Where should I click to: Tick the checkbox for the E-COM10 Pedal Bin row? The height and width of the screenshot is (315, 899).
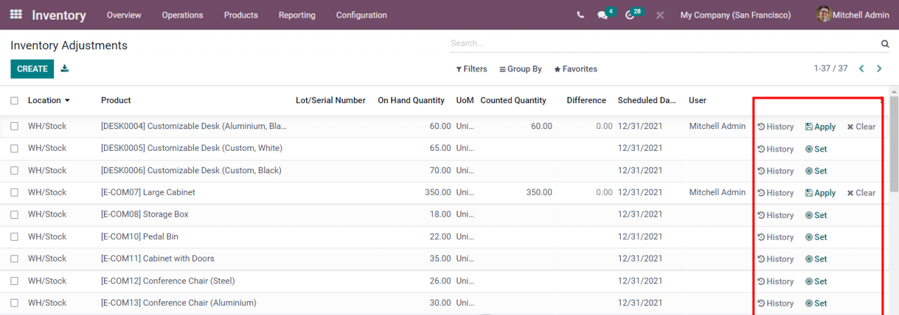tap(15, 237)
